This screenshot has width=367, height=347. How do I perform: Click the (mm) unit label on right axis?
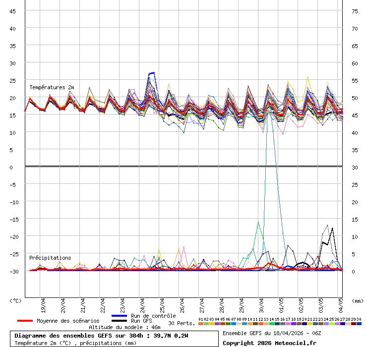(357, 300)
